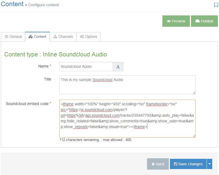Click the arrow icon on Back button
This screenshot has height=175, width=219.
153,164
